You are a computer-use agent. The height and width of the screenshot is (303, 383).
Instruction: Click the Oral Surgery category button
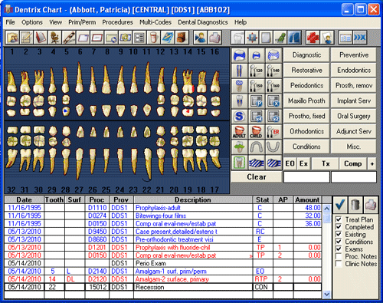click(x=354, y=116)
